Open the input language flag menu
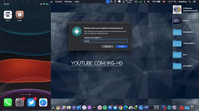This screenshot has width=199, height=111. point(164,2)
